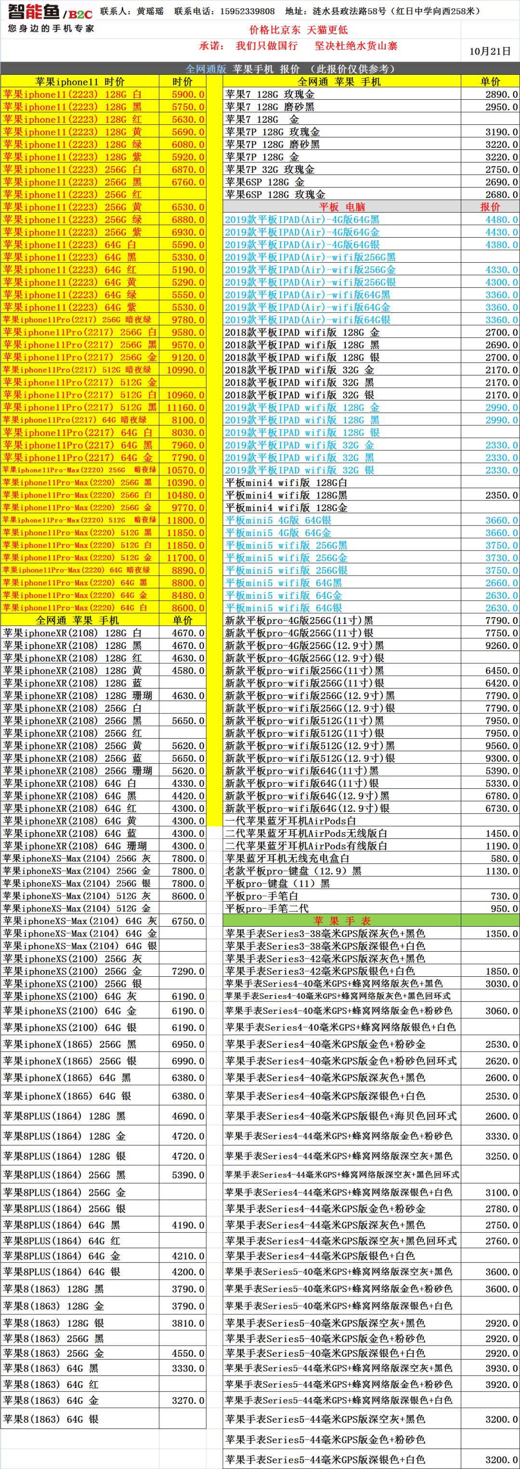Click price 9260.0 for 平板pro-4G版256G(12.9寸)黑
The width and height of the screenshot is (520, 1469).
[490, 646]
